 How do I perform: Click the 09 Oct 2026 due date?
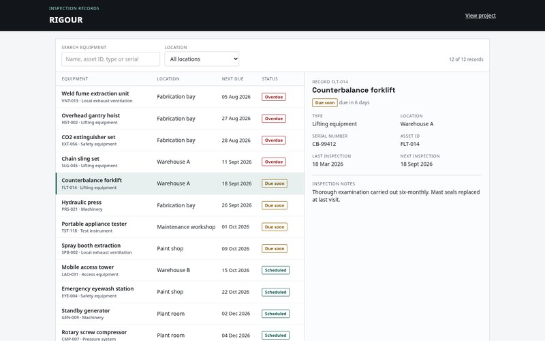pyautogui.click(x=235, y=248)
